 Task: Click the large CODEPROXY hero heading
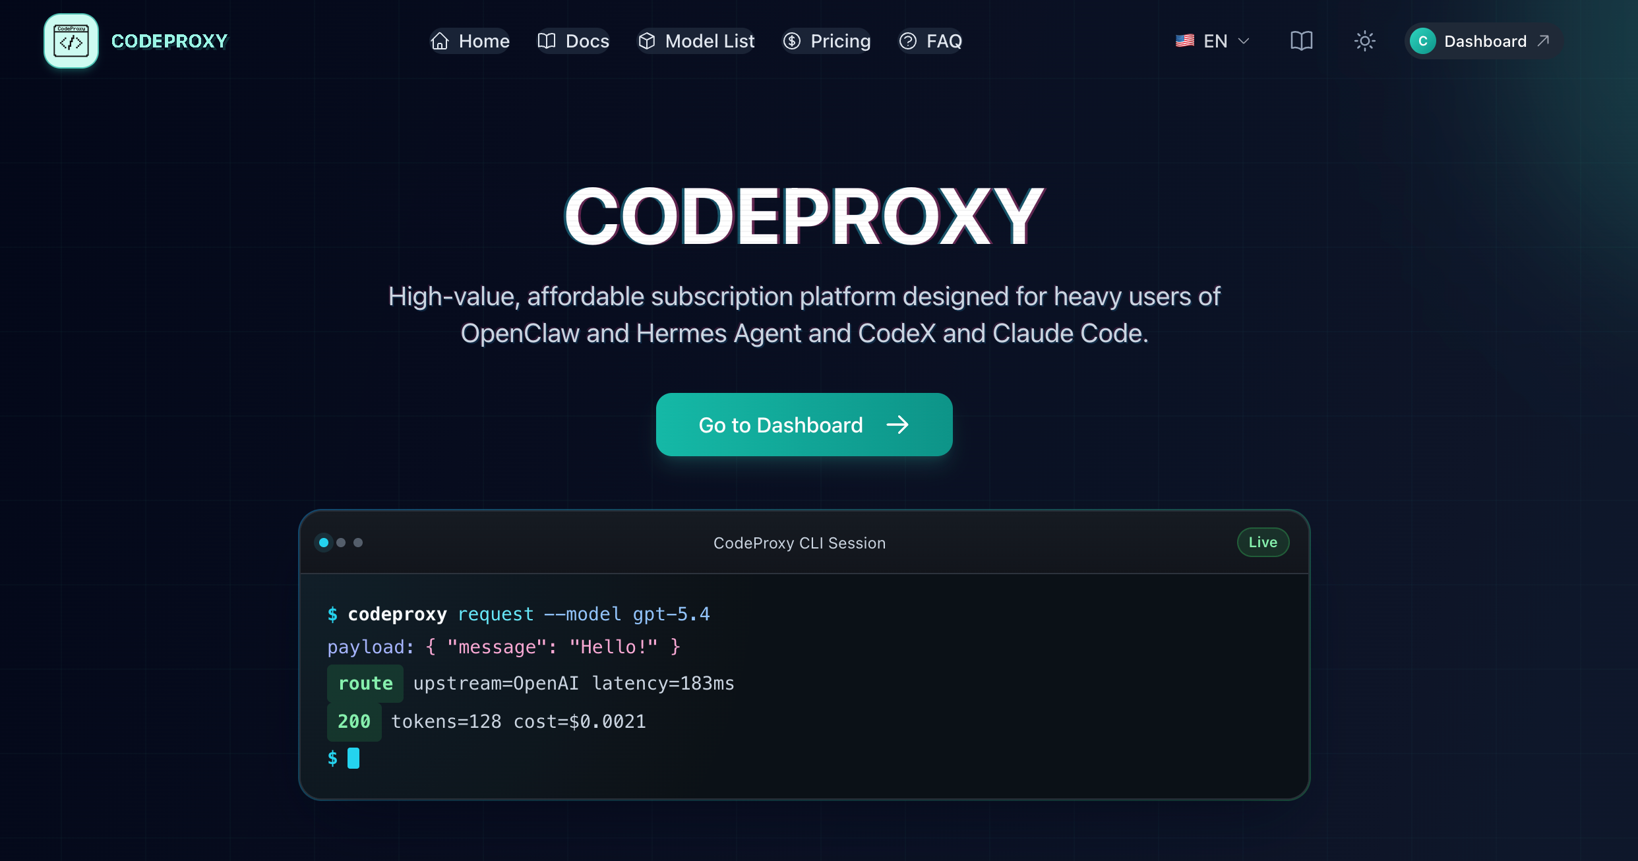pyautogui.click(x=804, y=216)
